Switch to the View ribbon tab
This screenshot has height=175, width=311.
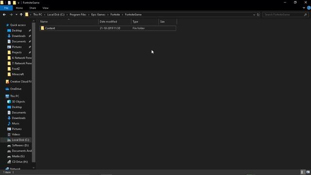point(45,8)
